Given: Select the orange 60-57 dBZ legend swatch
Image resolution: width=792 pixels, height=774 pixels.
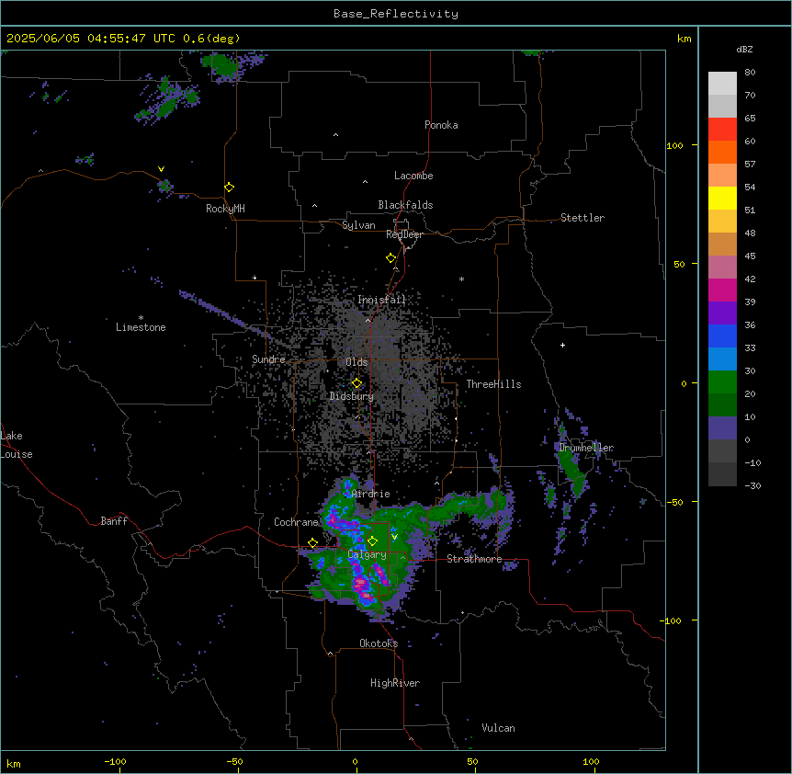Looking at the screenshot, I should pyautogui.click(x=722, y=152).
